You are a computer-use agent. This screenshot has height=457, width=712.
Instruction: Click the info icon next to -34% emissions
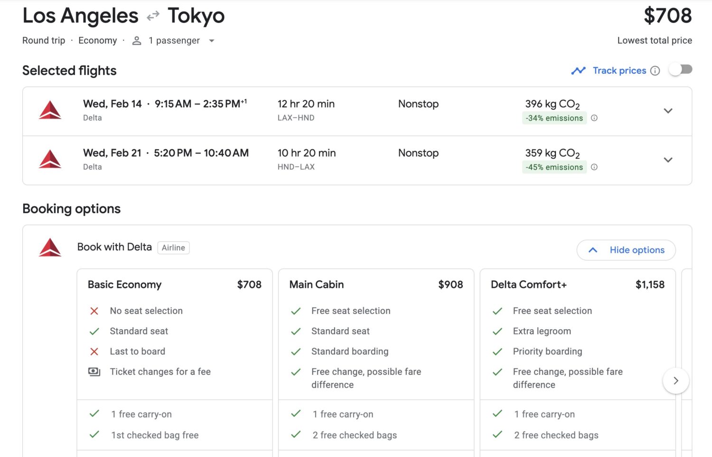pyautogui.click(x=594, y=118)
